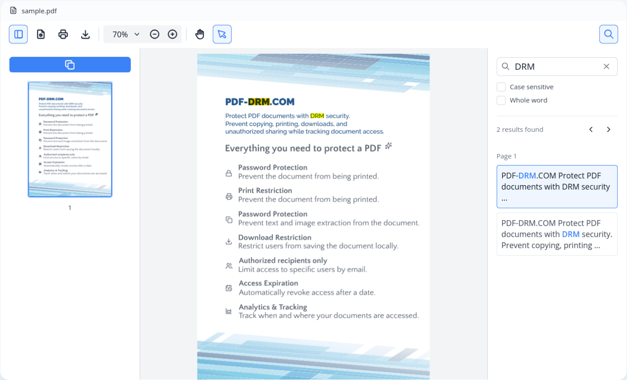Image resolution: width=627 pixels, height=380 pixels.
Task: Click the printer icon beside Print Restriction
Action: point(229,197)
